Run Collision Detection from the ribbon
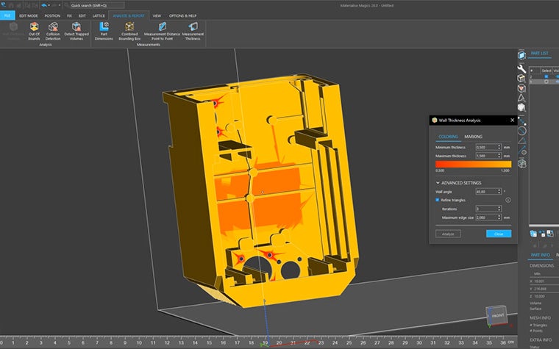 [x=54, y=28]
